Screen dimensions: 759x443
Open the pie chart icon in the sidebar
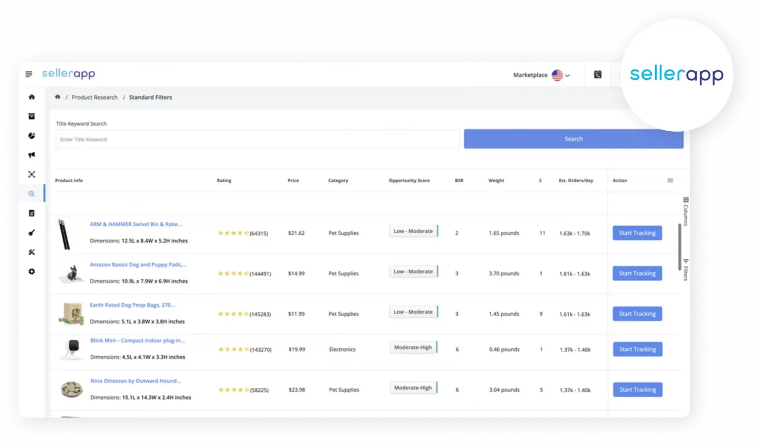click(32, 136)
